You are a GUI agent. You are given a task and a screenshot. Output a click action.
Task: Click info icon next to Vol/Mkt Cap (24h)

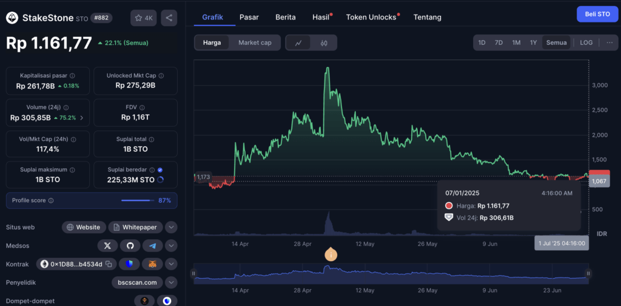pyautogui.click(x=73, y=140)
